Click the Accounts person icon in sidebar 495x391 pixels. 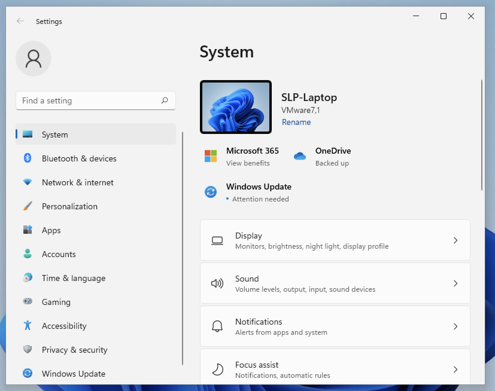point(28,253)
